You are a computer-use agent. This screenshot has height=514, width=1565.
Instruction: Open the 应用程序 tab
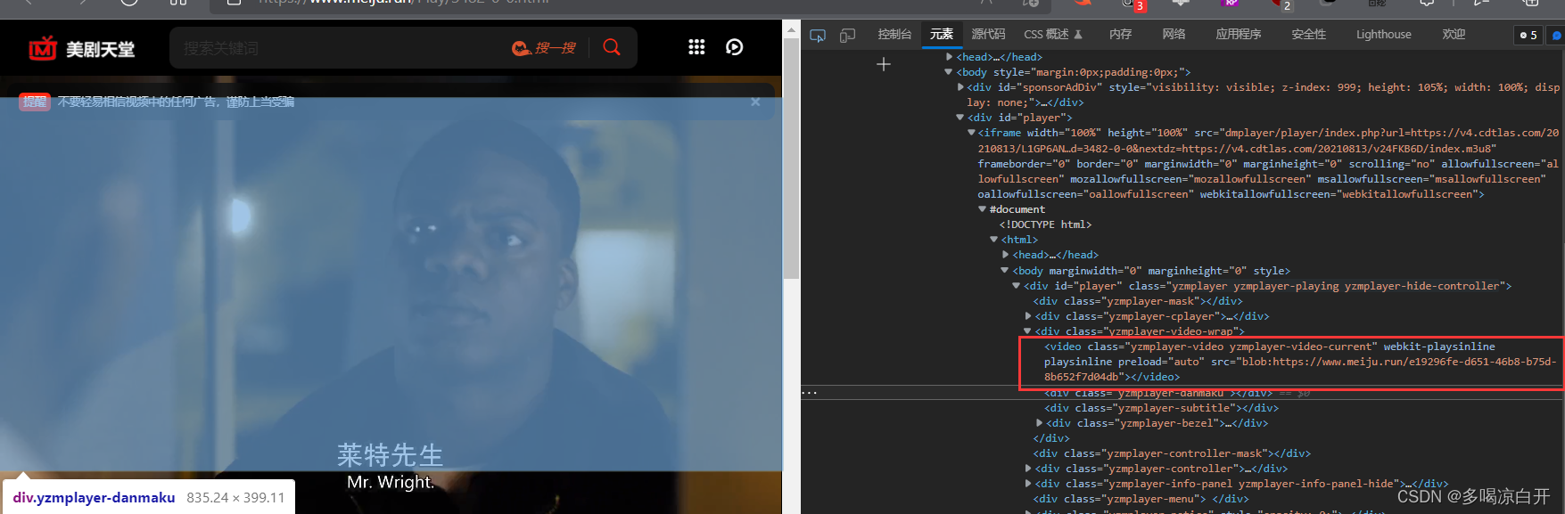[1239, 35]
